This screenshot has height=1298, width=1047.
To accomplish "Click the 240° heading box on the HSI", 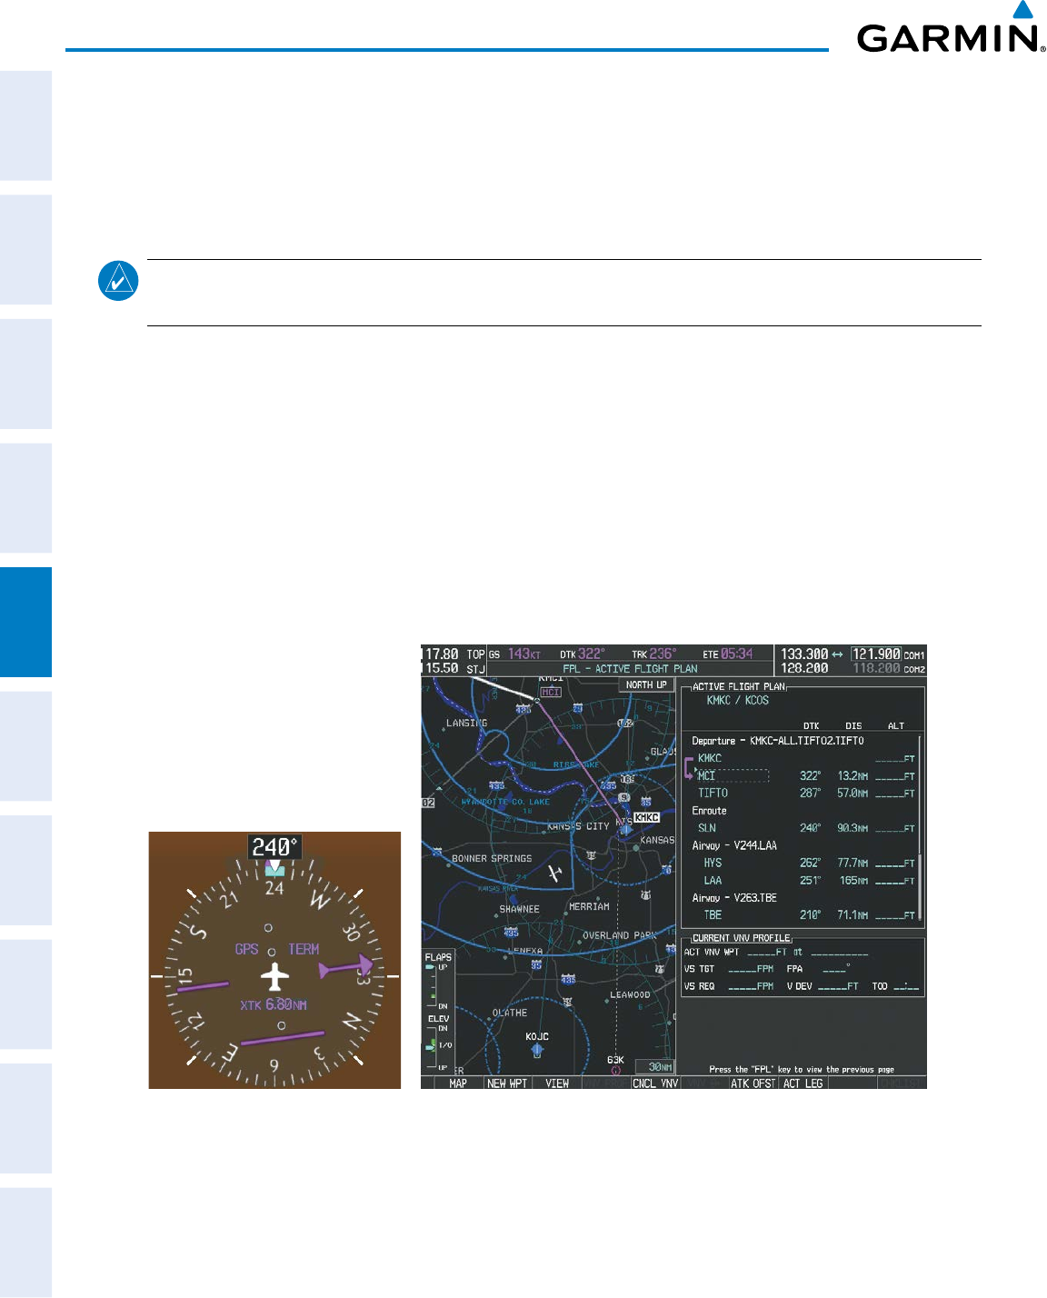I will point(274,847).
